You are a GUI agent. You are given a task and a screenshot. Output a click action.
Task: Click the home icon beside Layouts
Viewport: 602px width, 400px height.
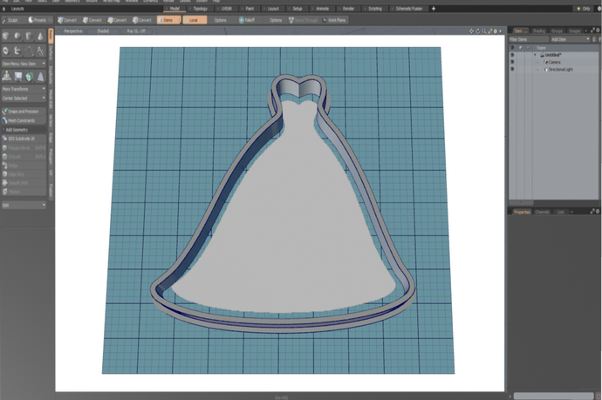coord(4,9)
